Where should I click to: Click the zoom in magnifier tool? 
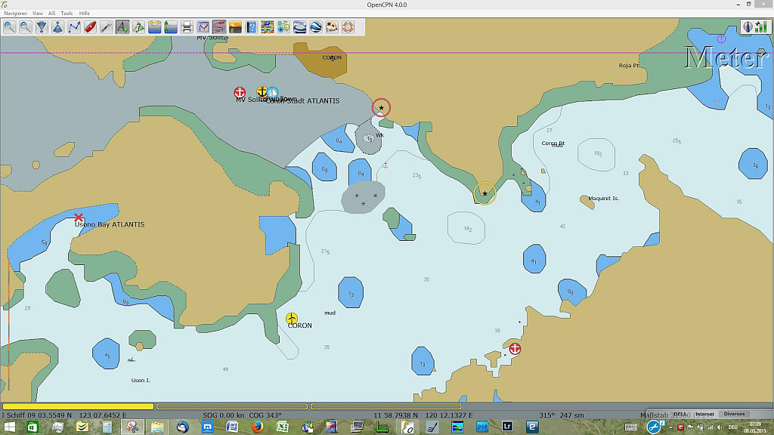pos(9,27)
